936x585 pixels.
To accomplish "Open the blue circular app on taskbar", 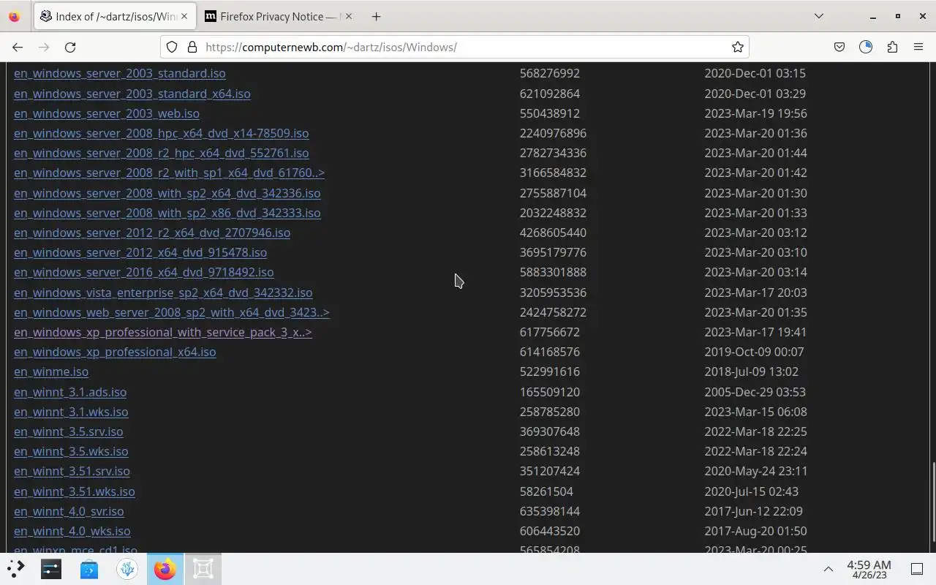I will point(127,569).
